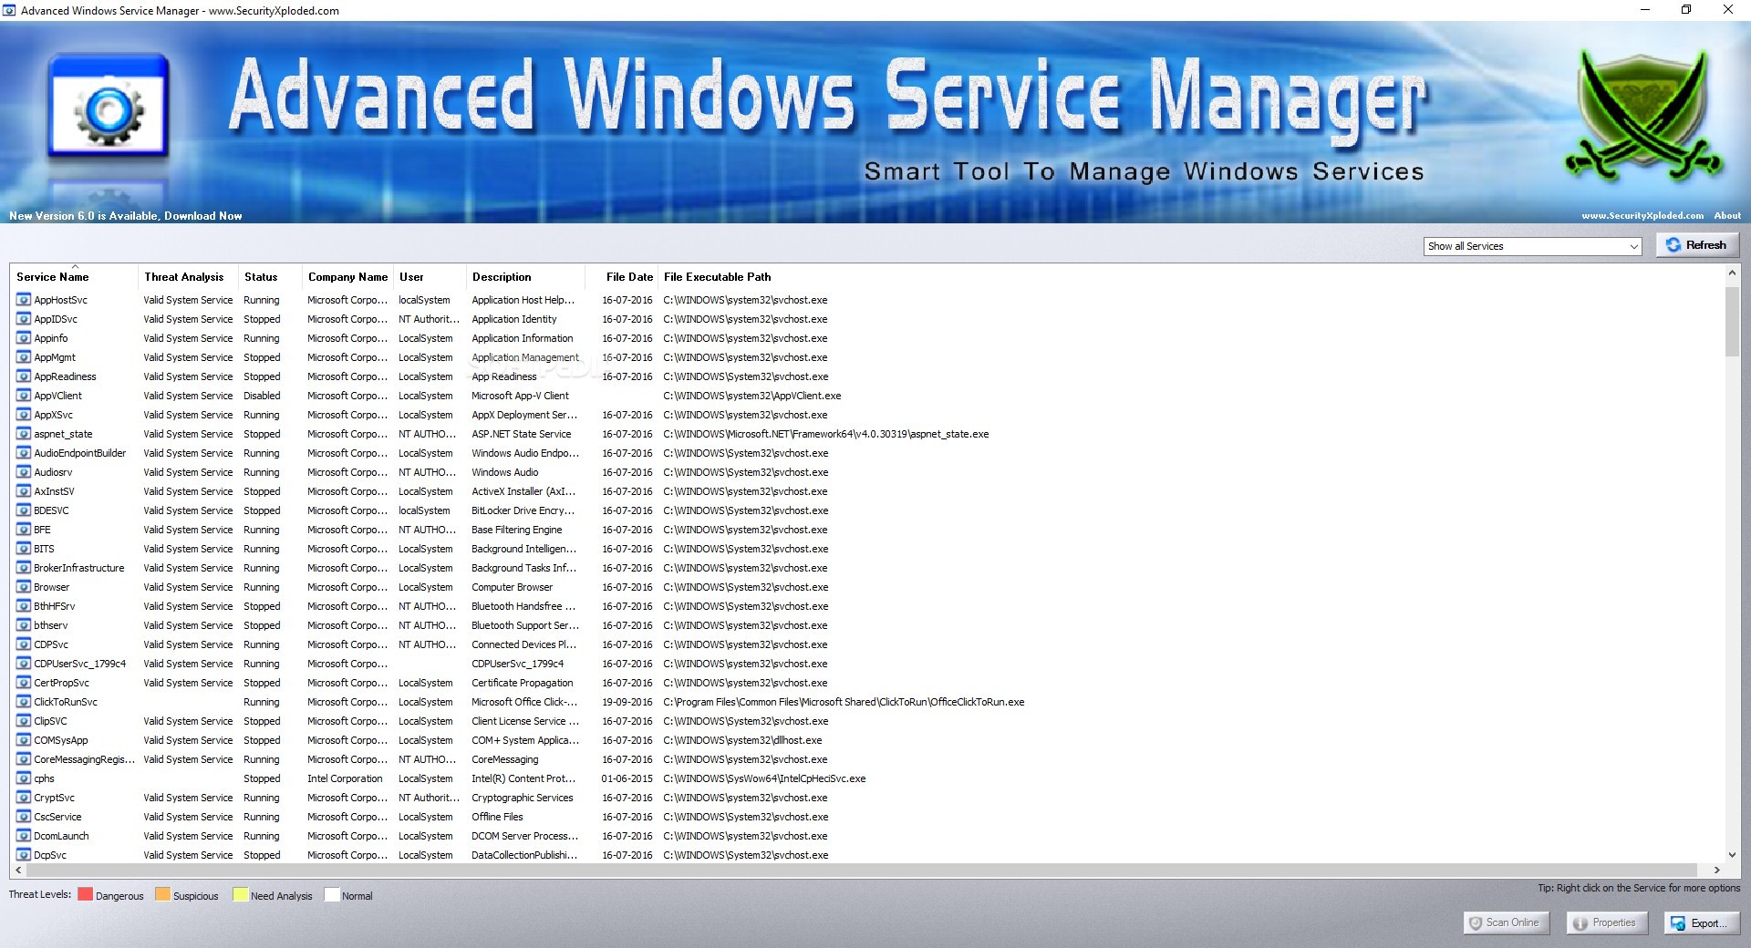
Task: Click 'Disabled' status of AppVClient
Action: click(262, 396)
